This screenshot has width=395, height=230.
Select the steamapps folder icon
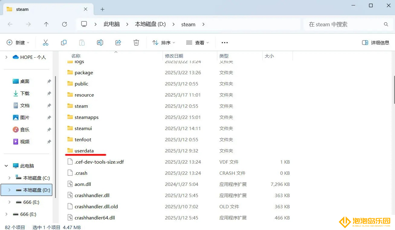70,117
